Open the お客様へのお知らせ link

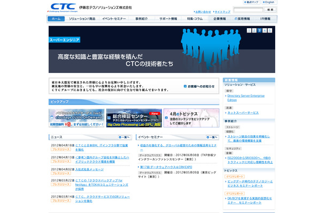[200, 85]
